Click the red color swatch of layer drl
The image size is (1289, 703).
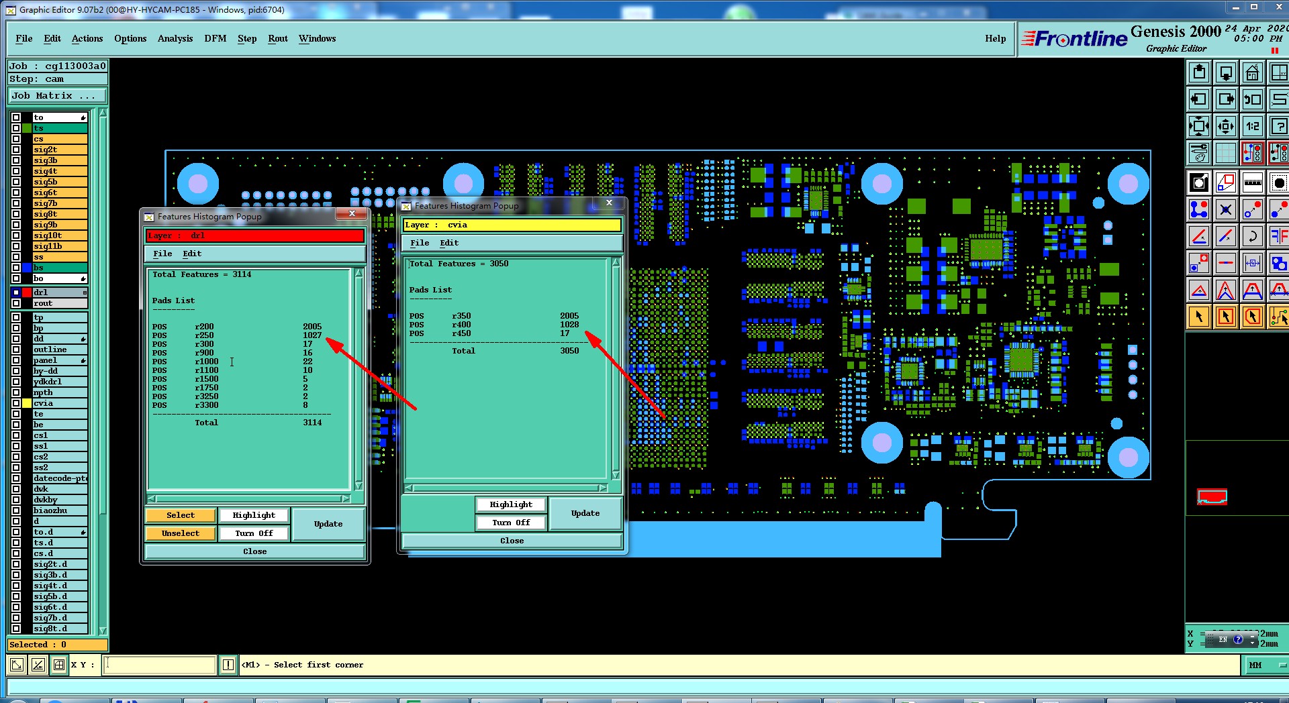click(27, 292)
